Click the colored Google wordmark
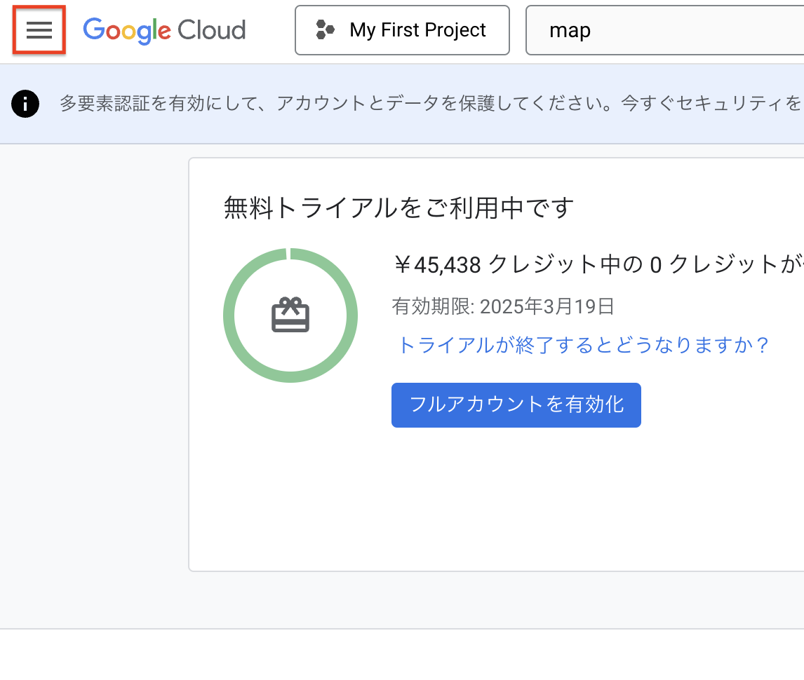 125,30
